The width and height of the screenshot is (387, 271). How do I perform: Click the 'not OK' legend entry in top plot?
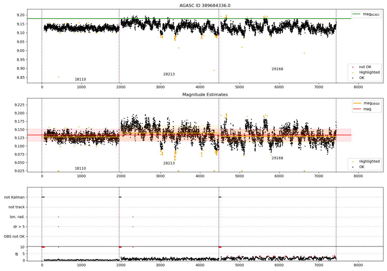click(365, 67)
